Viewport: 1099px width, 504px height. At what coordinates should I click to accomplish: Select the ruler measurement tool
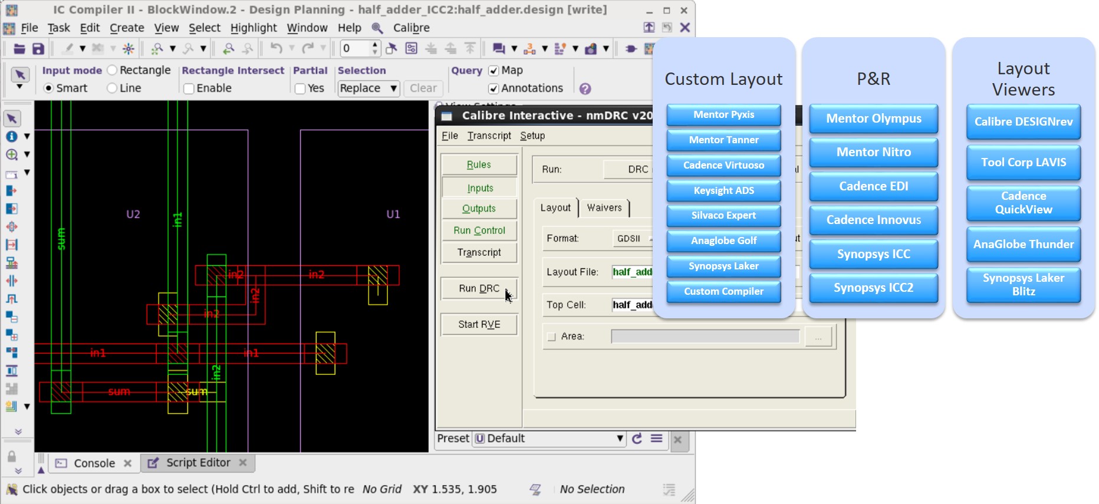[11, 173]
